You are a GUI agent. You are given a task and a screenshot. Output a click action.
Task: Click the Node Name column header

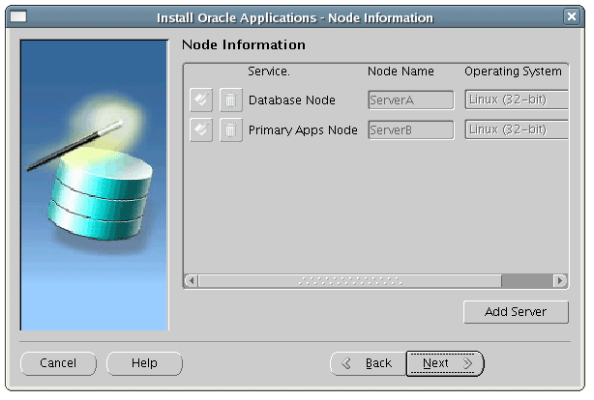pyautogui.click(x=401, y=71)
